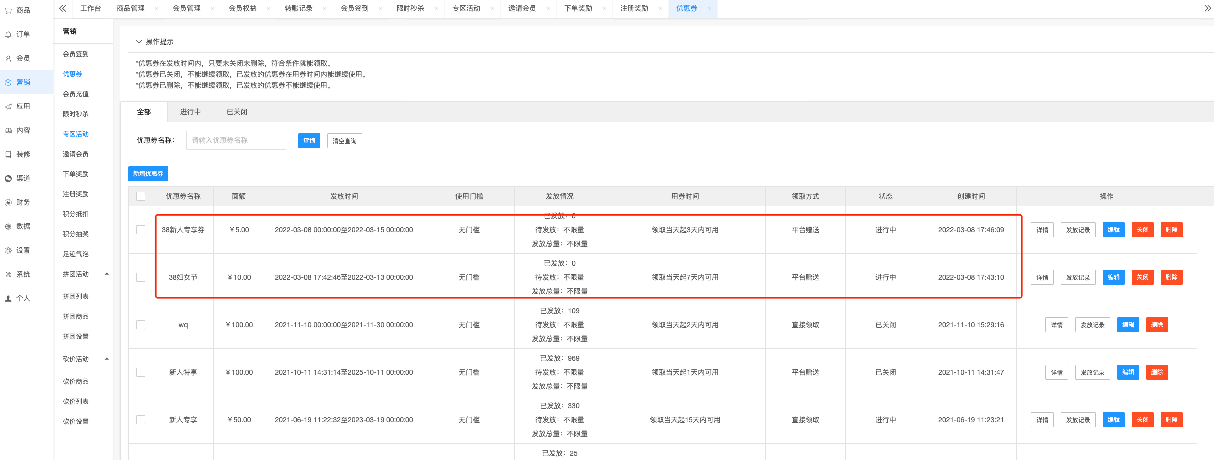1214x460 pixels.
Task: Collapse sidebar with double left arrow icon
Action: tap(63, 8)
